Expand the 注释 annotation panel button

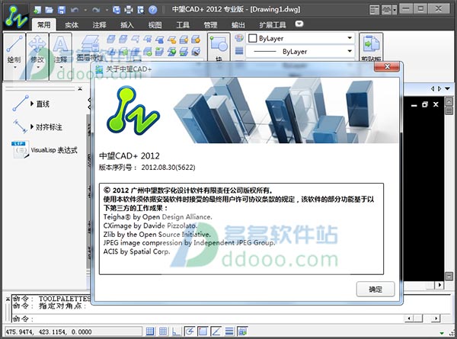tap(61, 56)
